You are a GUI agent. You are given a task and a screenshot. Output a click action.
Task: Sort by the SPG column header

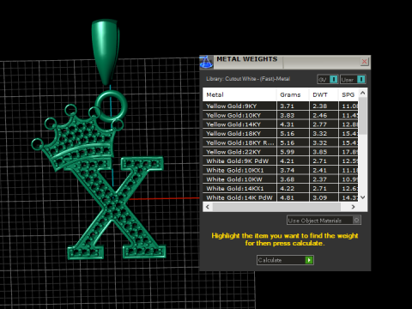(x=348, y=94)
